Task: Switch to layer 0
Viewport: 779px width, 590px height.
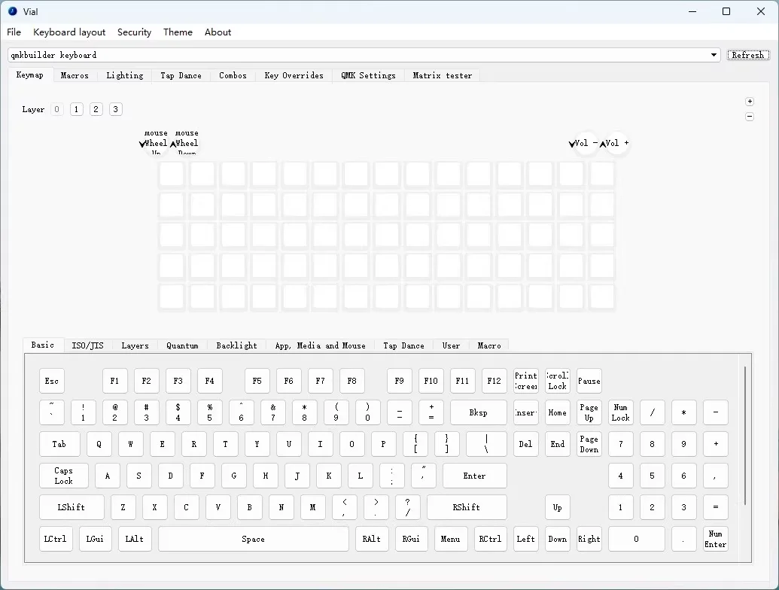Action: click(56, 110)
